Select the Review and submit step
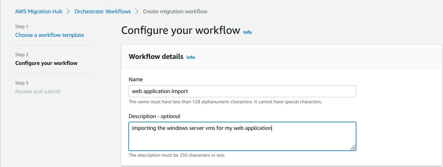This screenshot has height=167, width=443. (38, 92)
